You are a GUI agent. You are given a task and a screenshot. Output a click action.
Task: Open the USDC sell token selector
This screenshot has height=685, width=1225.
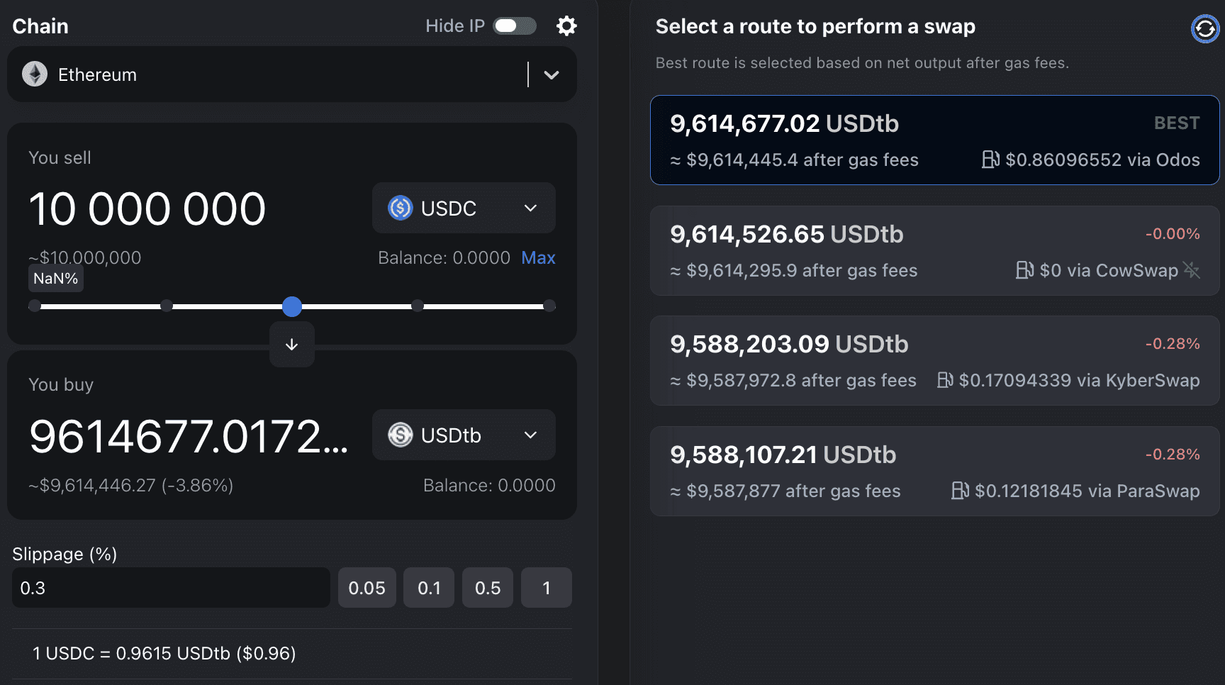pyautogui.click(x=463, y=208)
